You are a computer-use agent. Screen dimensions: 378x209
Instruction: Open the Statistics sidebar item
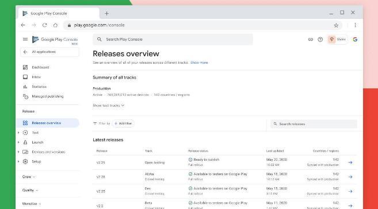[35, 87]
